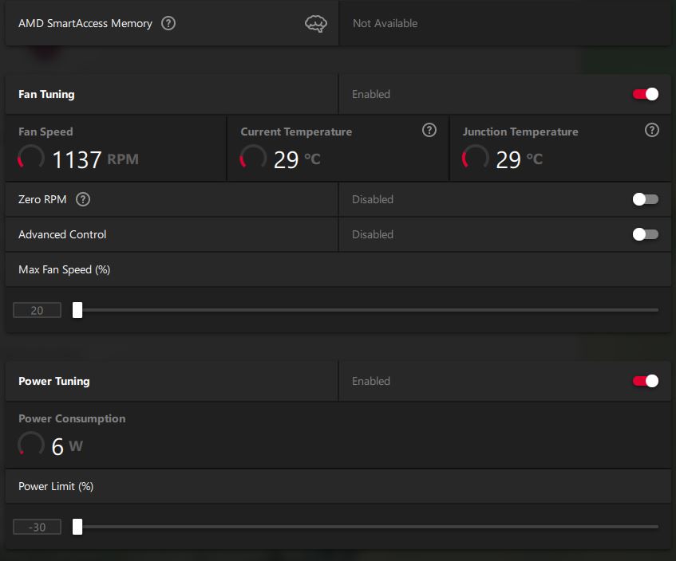Click the 'Not Available' status text
Viewport: 676px width, 561px height.
point(385,23)
